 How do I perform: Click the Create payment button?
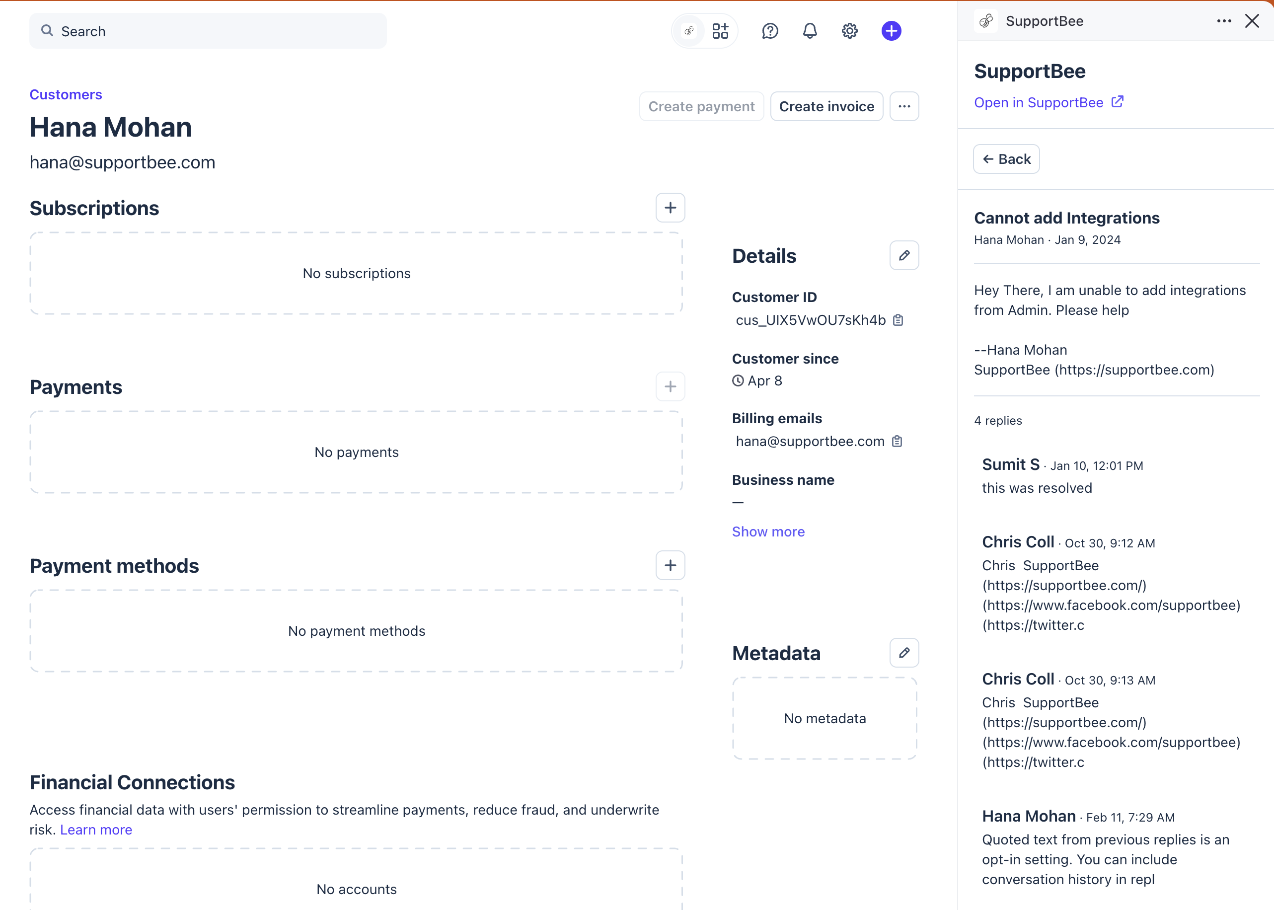(701, 106)
